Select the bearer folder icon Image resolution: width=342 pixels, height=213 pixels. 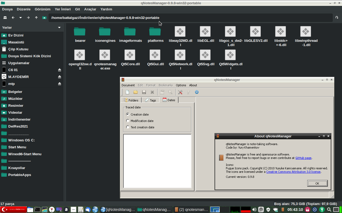pyautogui.click(x=80, y=31)
